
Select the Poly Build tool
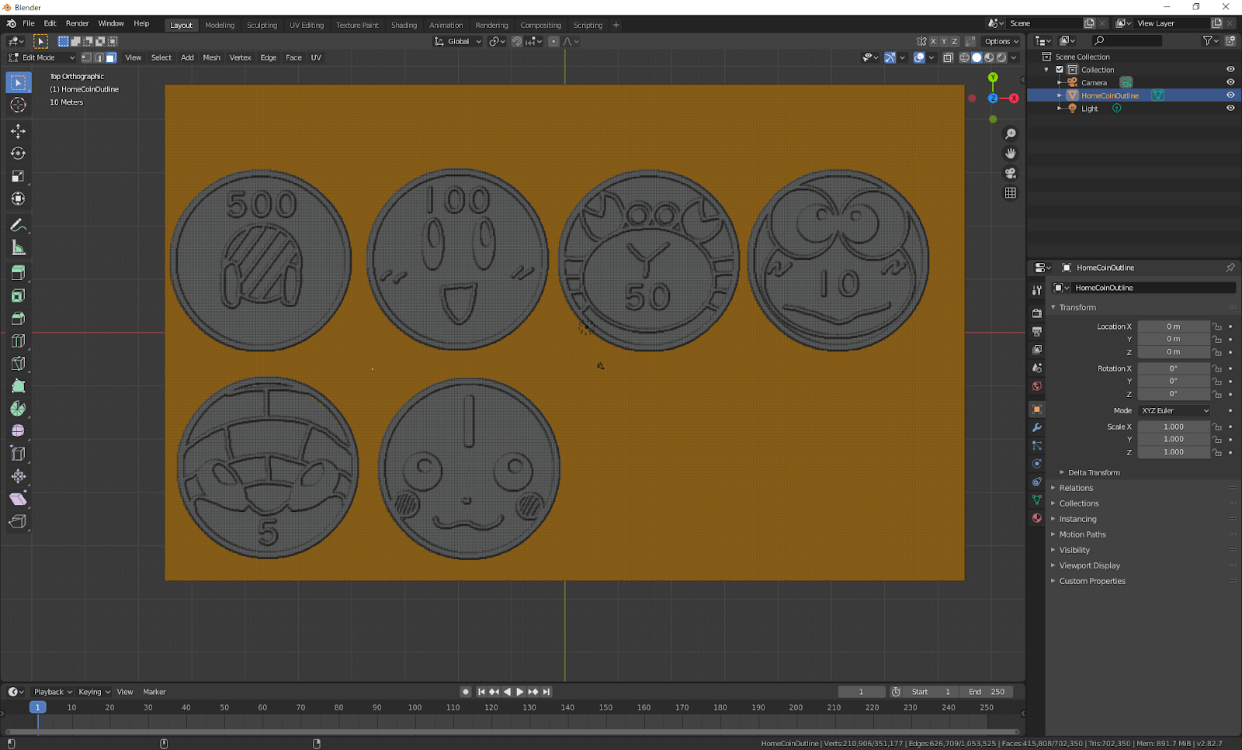(x=18, y=385)
